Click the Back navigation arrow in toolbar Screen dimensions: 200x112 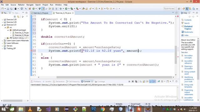click(x=111, y=9)
